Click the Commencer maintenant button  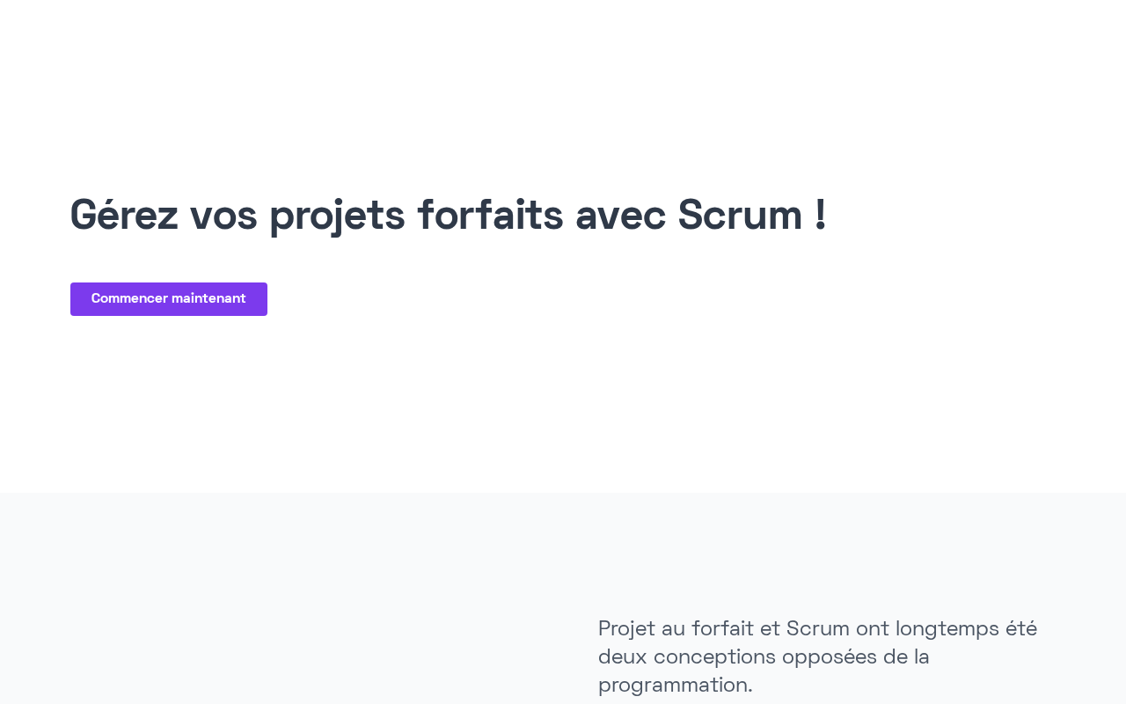tap(168, 299)
